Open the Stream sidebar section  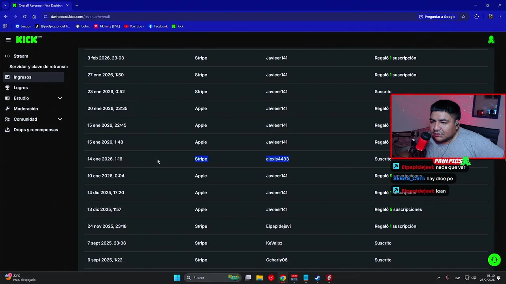21,56
